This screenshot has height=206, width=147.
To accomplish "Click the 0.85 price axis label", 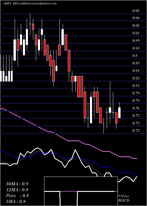I will pos(136,63).
